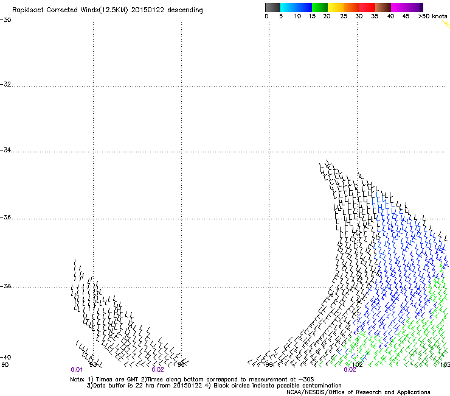Screen dimensions: 450x396
Task: Pick the orange 25-30 knots color segment
Action: (351, 7)
